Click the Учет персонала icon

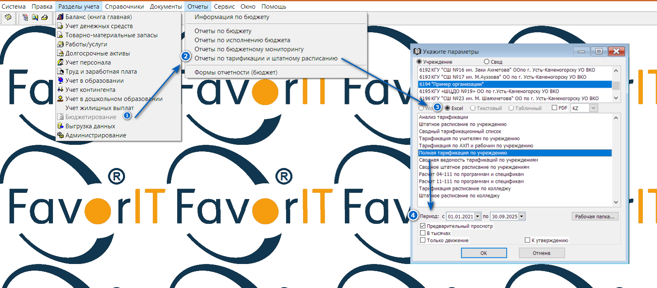pyautogui.click(x=60, y=62)
